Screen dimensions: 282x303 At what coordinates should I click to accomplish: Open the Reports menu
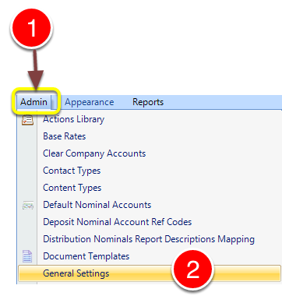click(x=148, y=102)
